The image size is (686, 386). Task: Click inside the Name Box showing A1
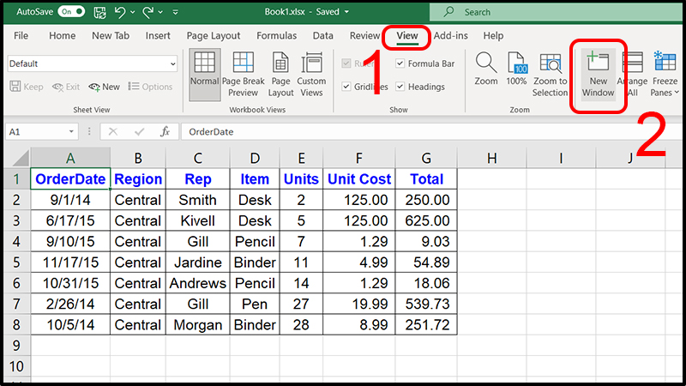coord(35,132)
